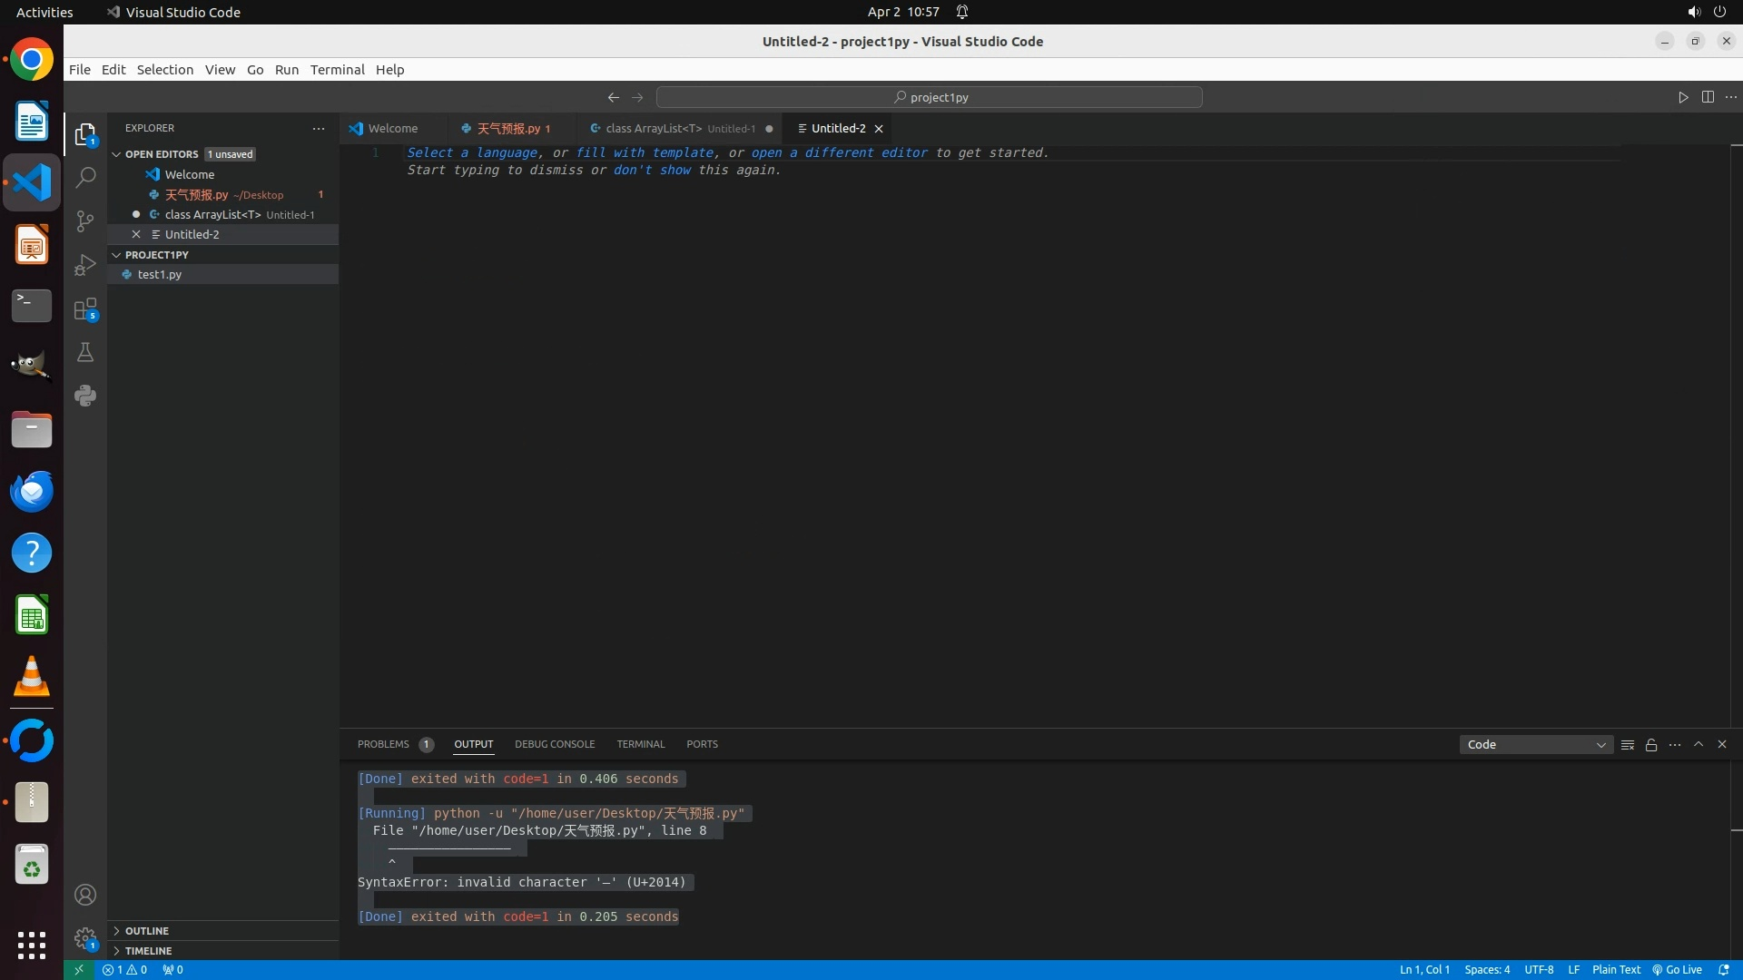Screen dimensions: 1743x980
Task: Click the Run Code play button
Action: (x=1683, y=97)
